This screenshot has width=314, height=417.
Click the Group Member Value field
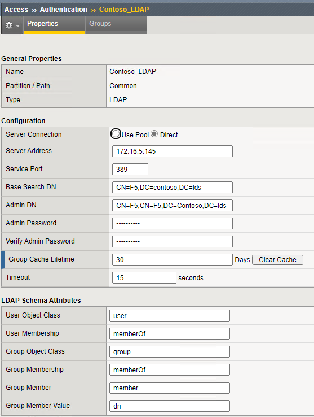(x=170, y=406)
